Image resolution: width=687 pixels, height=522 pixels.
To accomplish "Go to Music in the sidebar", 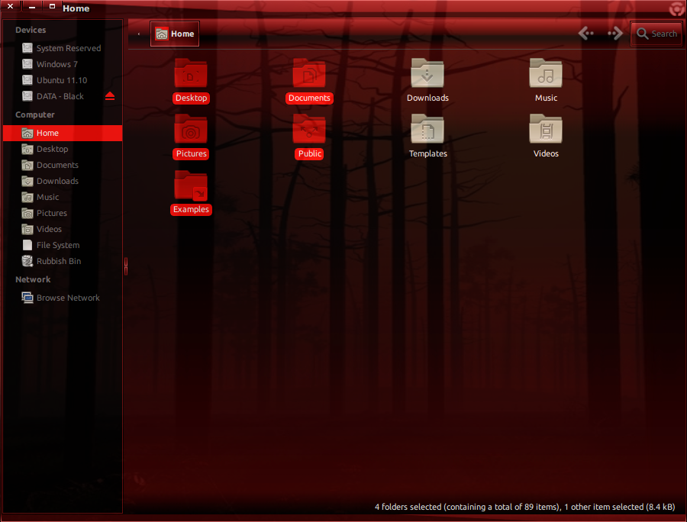I will [63, 197].
